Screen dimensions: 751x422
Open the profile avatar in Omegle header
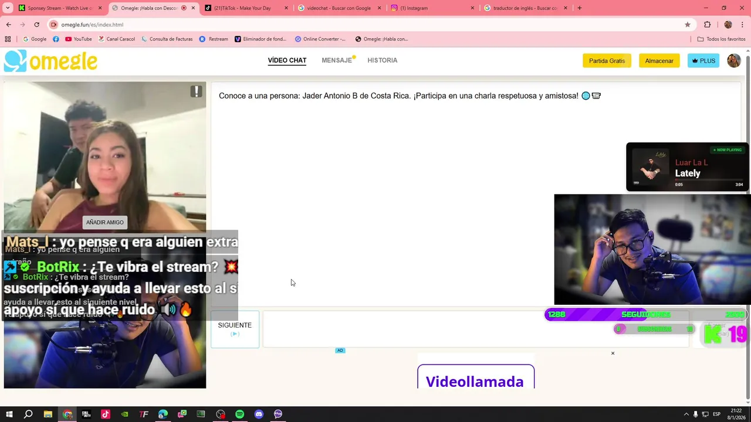734,60
